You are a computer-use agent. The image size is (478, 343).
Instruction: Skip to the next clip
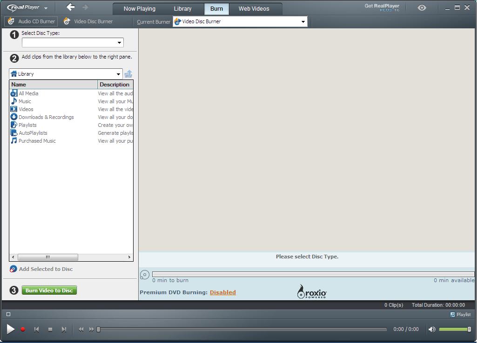pyautogui.click(x=64, y=330)
